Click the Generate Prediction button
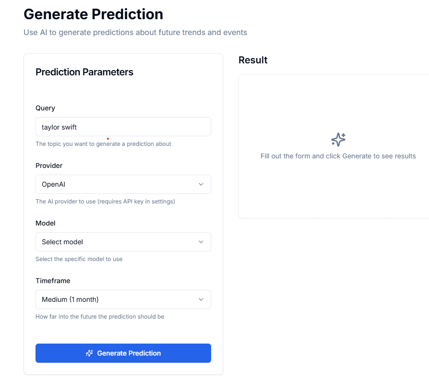Image resolution: width=429 pixels, height=381 pixels. pyautogui.click(x=123, y=353)
